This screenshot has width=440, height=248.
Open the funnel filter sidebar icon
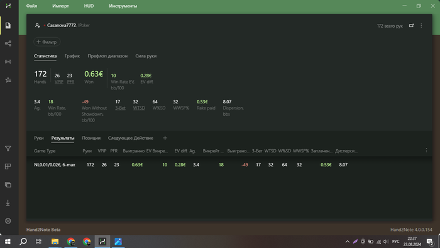[8, 149]
